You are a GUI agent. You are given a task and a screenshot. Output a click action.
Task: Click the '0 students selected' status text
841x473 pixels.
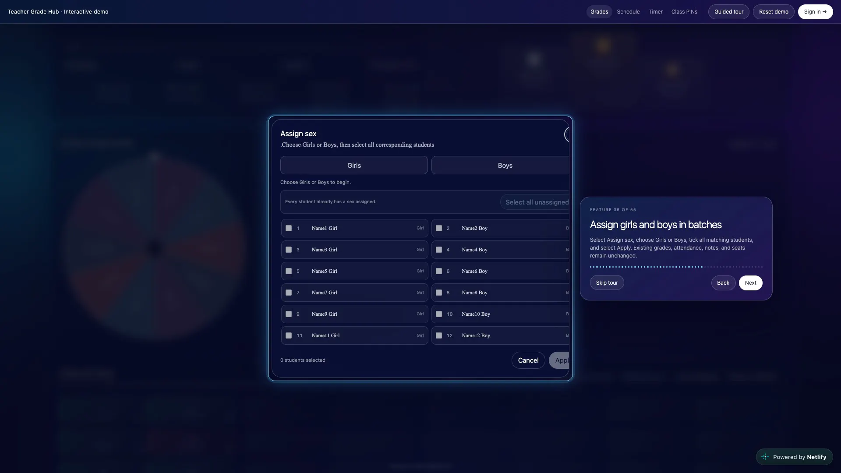coord(303,360)
